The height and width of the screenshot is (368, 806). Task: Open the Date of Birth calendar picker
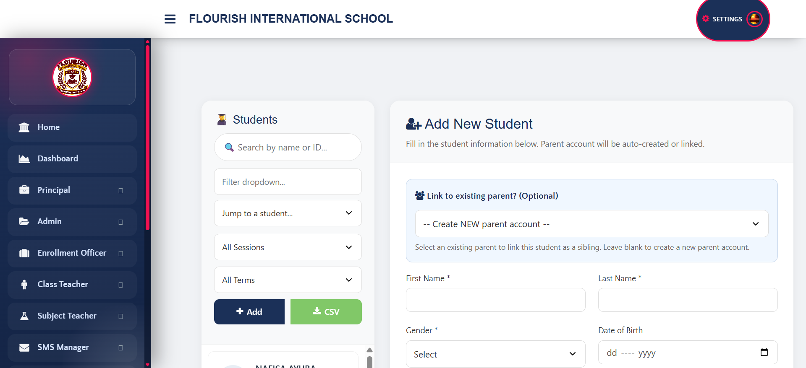click(x=764, y=352)
